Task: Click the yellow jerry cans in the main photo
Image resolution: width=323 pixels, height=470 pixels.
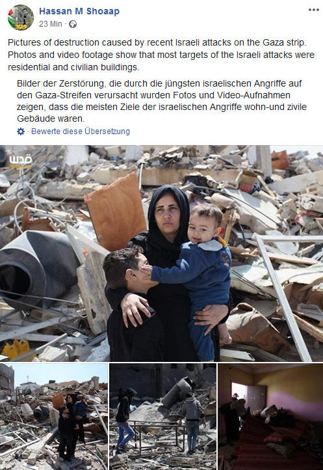Action: [x=16, y=349]
